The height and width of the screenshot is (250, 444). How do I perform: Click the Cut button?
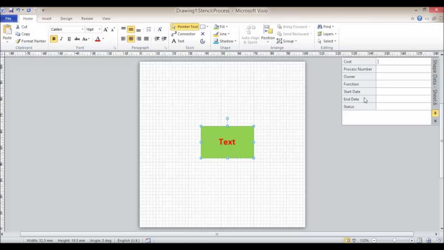point(21,27)
